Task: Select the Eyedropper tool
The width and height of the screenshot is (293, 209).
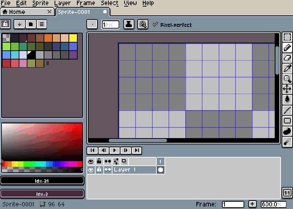Action: (x=287, y=68)
